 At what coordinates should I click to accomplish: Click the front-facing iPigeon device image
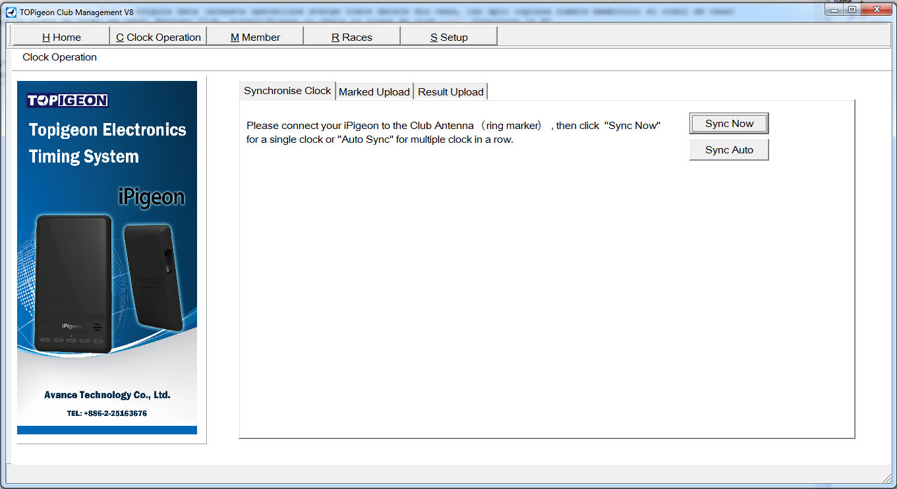[x=72, y=283]
